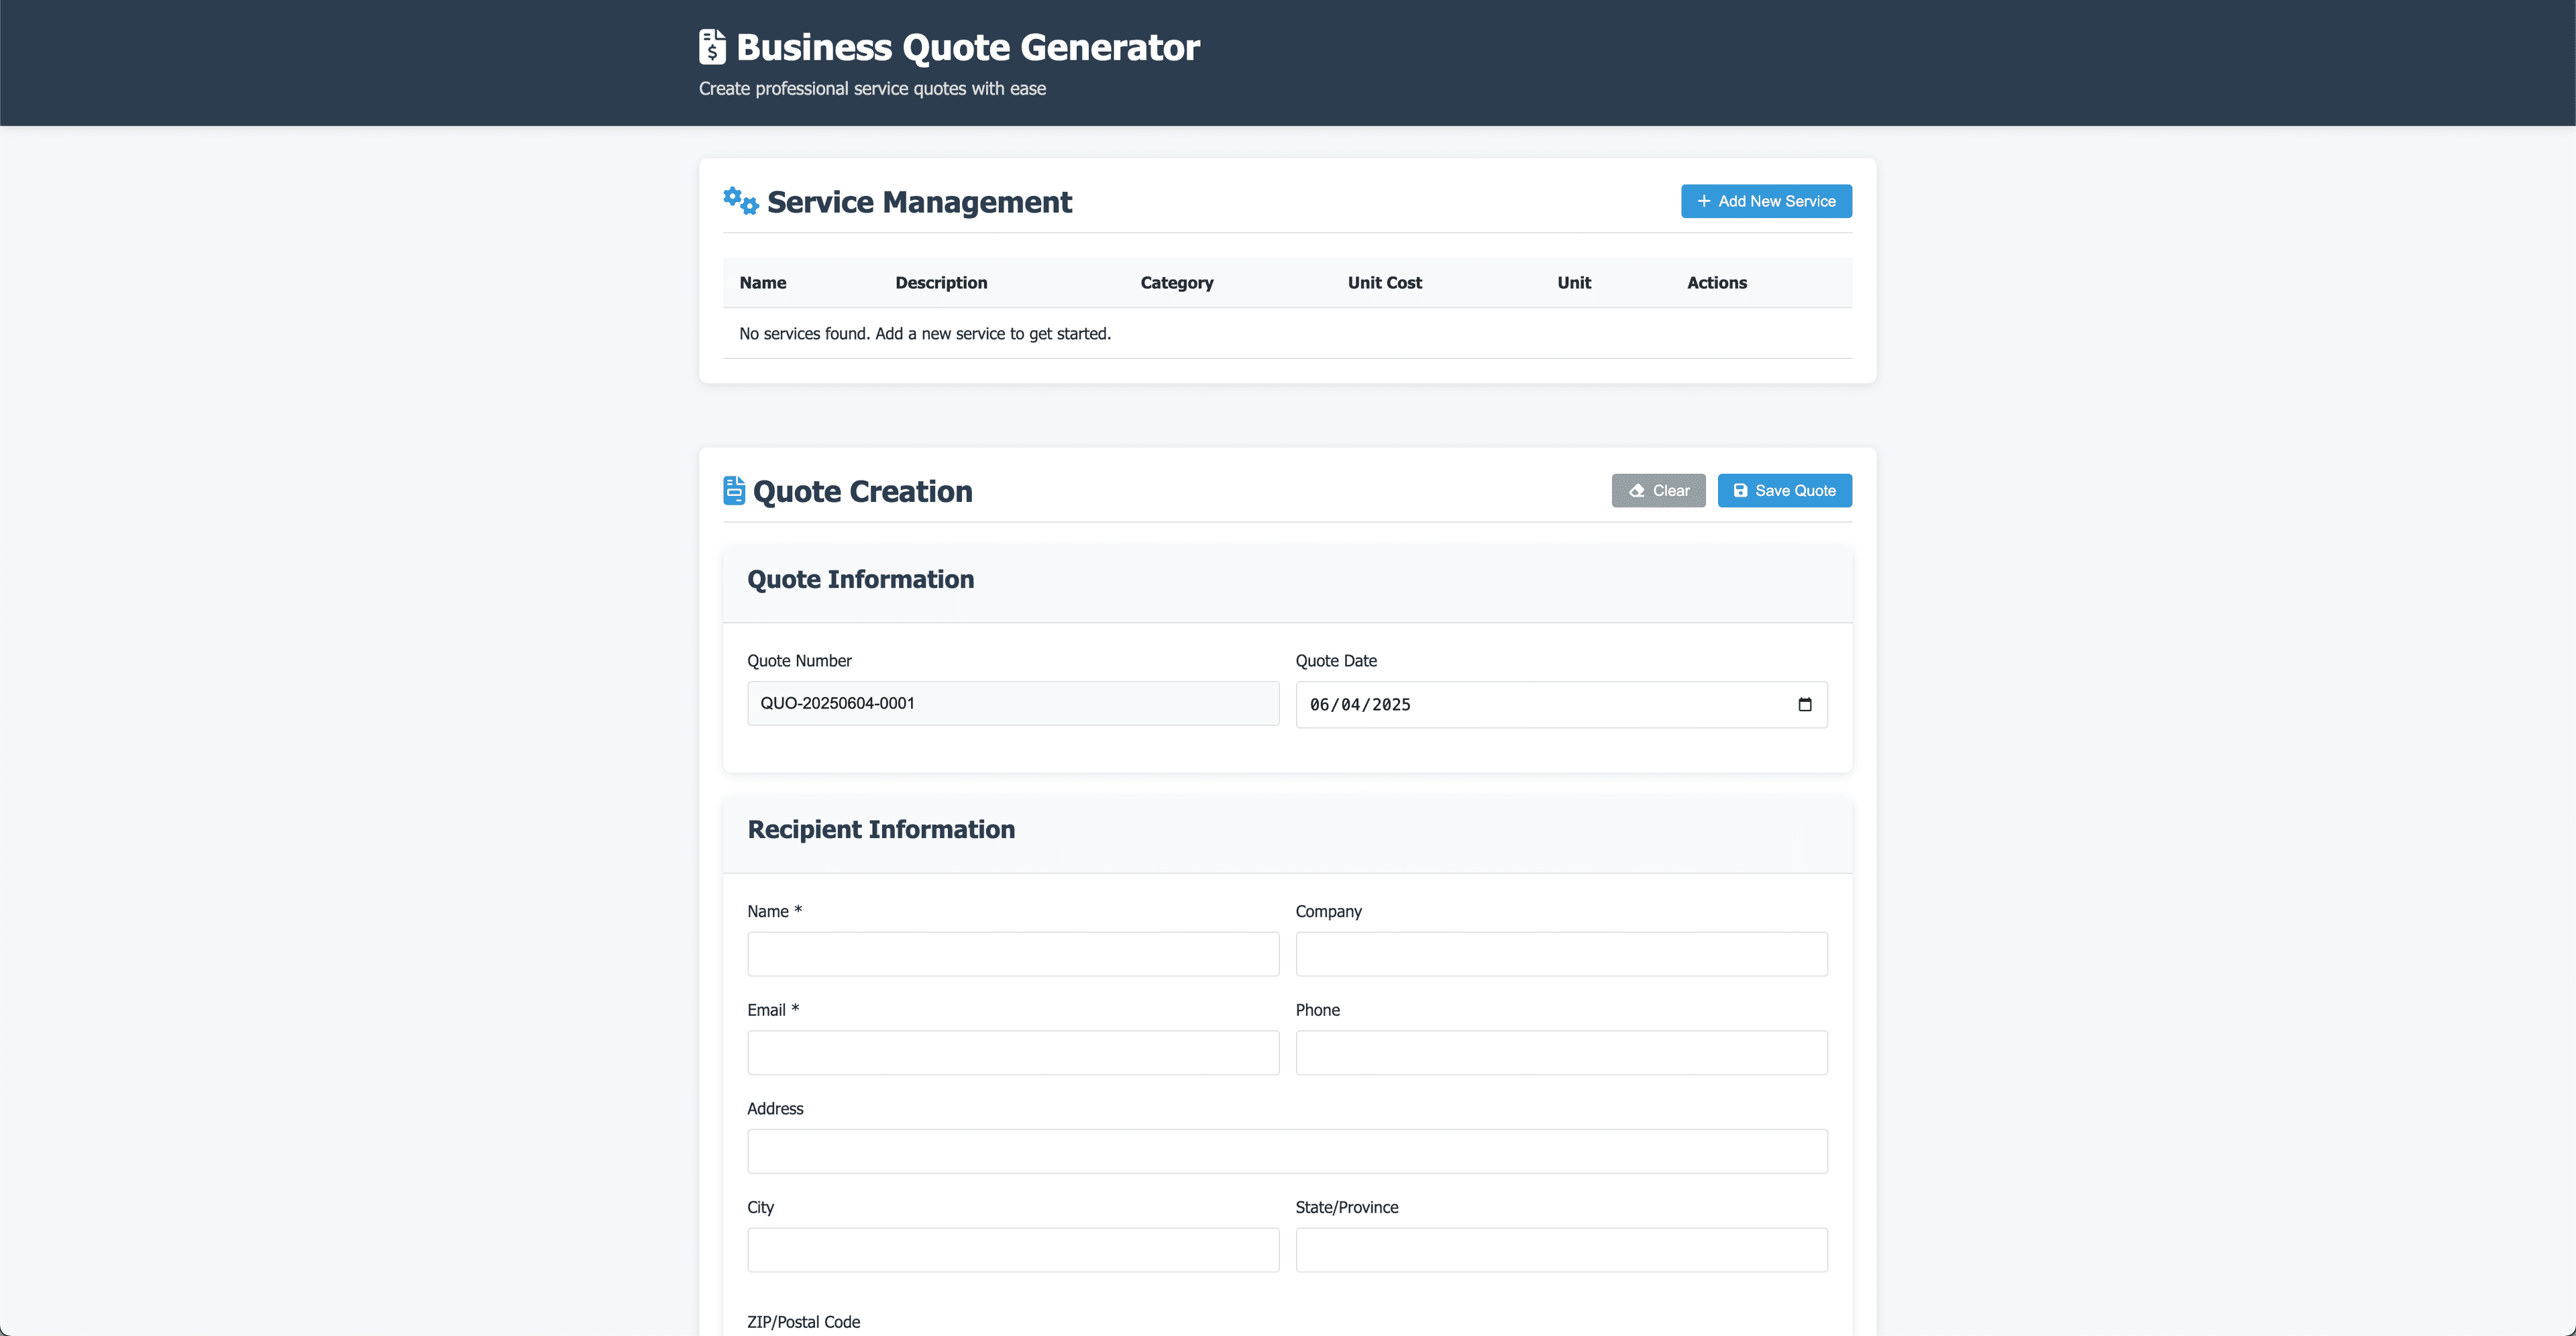Focus the Quote Number field
2576x1336 pixels.
coord(1012,704)
